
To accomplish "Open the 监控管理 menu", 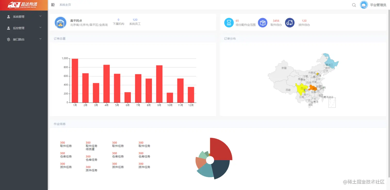I will [24, 28].
